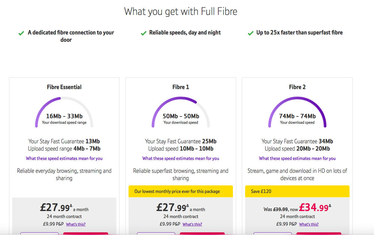Click the Fibre Essential download speed gauge
Image resolution: width=374 pixels, height=235 pixels.
point(64,112)
